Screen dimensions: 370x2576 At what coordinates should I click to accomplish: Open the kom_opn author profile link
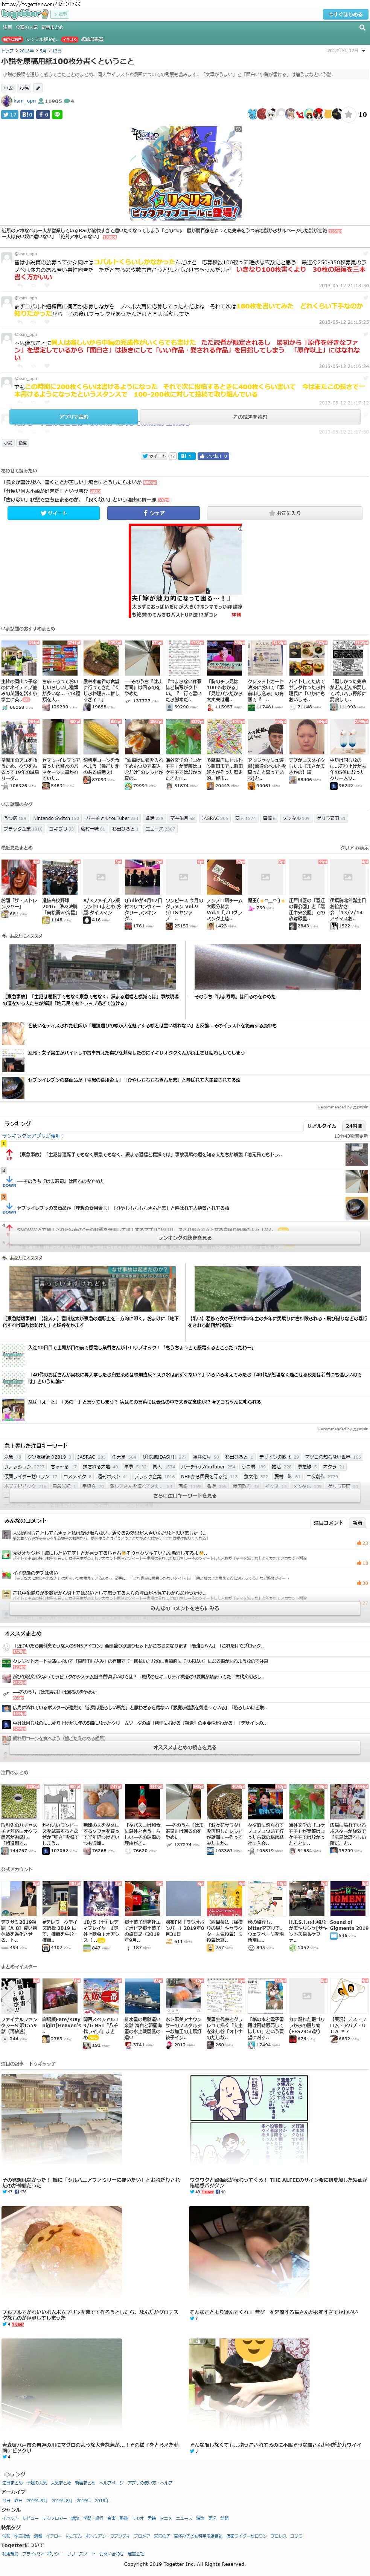pos(24,101)
